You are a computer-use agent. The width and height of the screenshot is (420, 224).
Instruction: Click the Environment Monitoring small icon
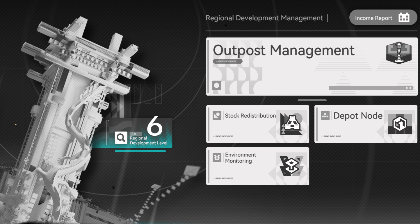217,157
